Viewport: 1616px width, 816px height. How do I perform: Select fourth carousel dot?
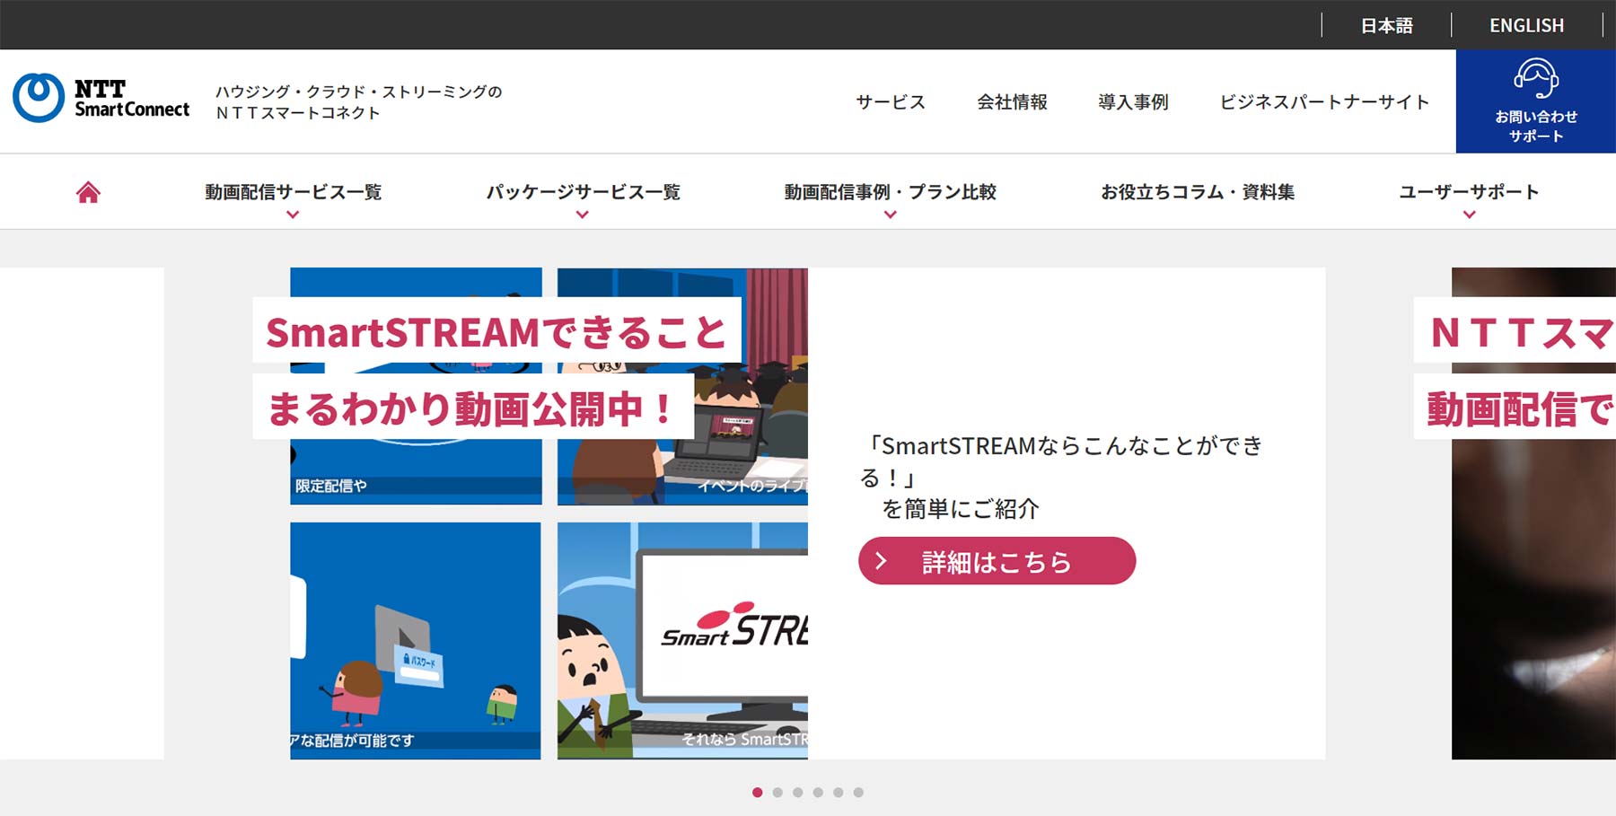pos(818,793)
